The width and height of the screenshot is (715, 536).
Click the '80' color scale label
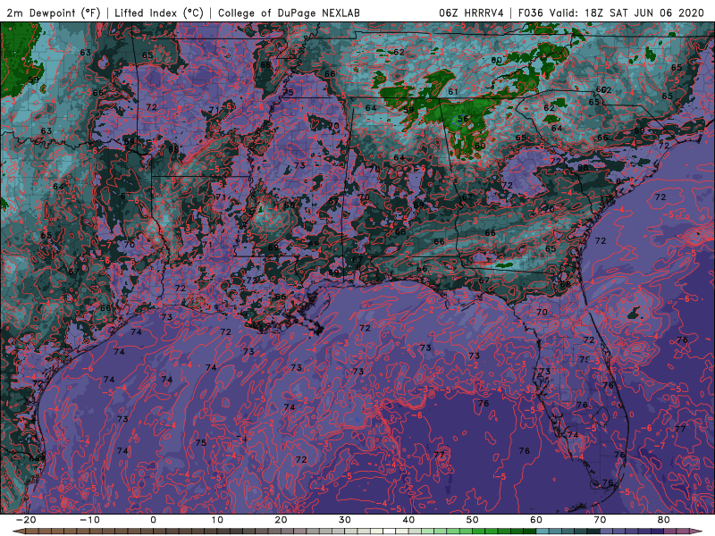[x=664, y=520]
